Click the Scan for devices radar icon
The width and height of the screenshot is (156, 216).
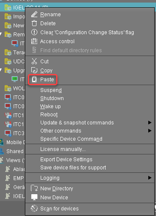34,208
